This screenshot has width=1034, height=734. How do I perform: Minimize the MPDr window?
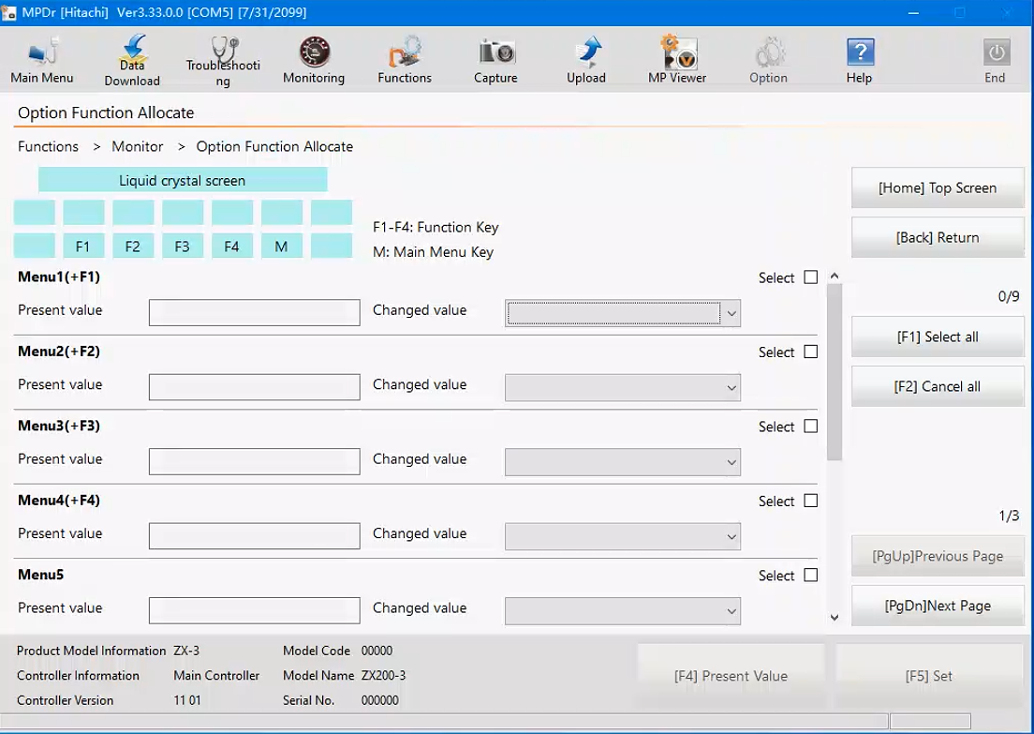pyautogui.click(x=913, y=12)
